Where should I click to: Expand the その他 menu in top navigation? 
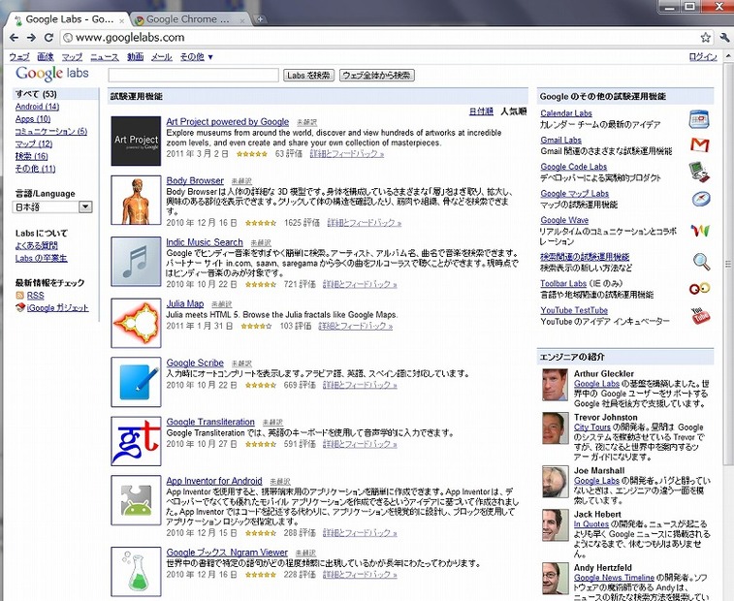click(x=197, y=57)
